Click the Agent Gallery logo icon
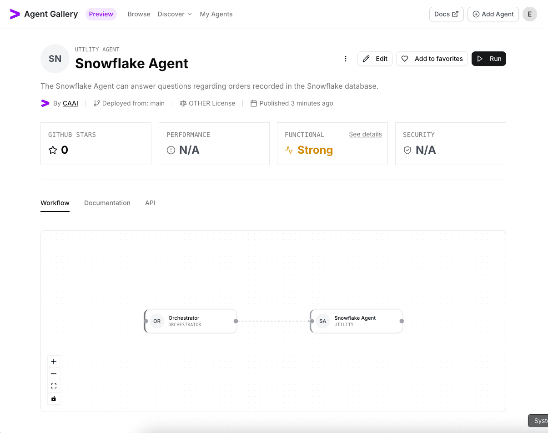Viewport: 548px width, 433px height. click(x=14, y=14)
